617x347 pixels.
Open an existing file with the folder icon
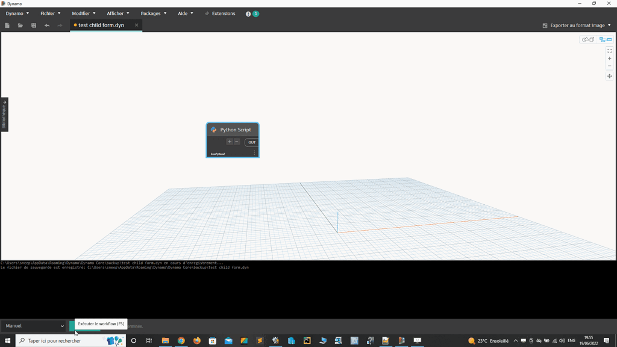click(20, 25)
